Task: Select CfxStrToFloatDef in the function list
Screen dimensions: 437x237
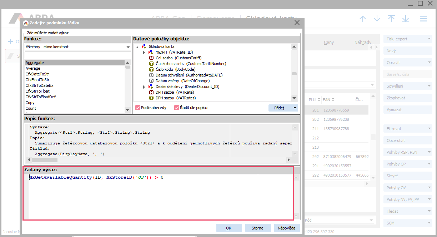Action: tap(75, 97)
